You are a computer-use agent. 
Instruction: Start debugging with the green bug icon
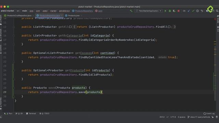(170, 11)
